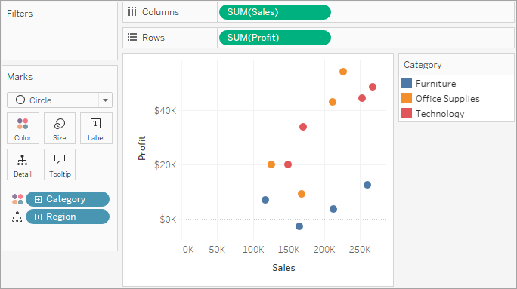Click the topmost orange Office Supplies mark
The image size is (517, 289).
point(343,72)
